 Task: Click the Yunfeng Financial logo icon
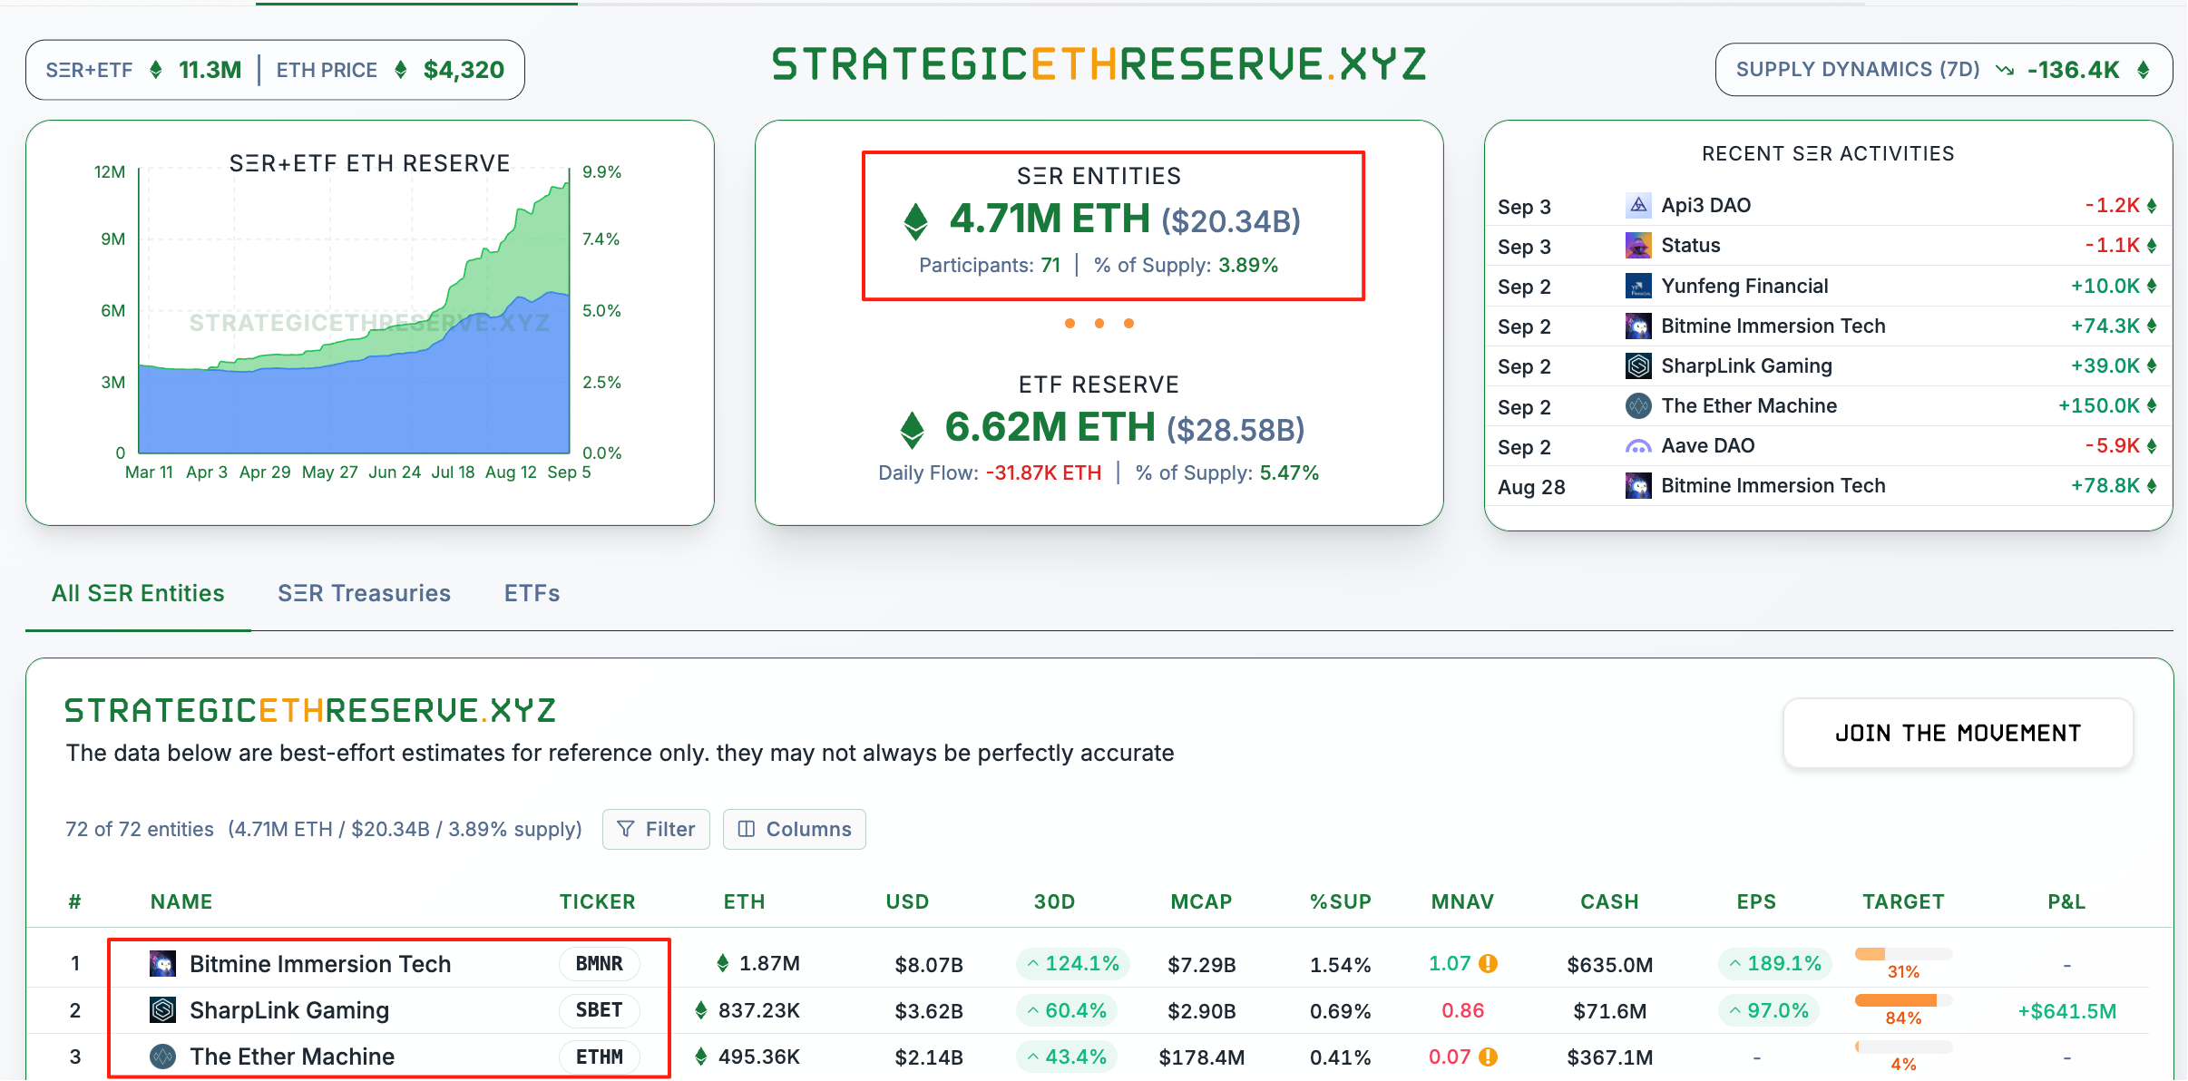tap(1637, 287)
